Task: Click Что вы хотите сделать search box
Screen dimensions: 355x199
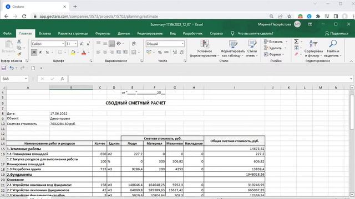Action: coord(255,33)
